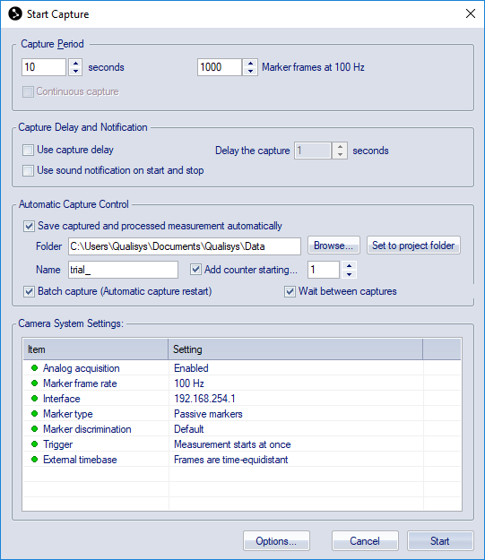Viewport: 485px width, 560px height.
Task: Uncheck Save captured measurement automatically
Action: pyautogui.click(x=29, y=226)
